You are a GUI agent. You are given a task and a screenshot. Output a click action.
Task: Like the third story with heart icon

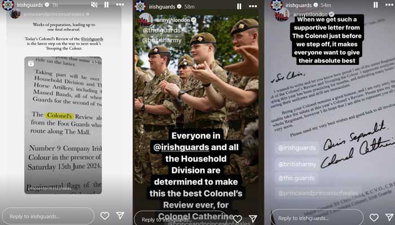[x=374, y=218]
